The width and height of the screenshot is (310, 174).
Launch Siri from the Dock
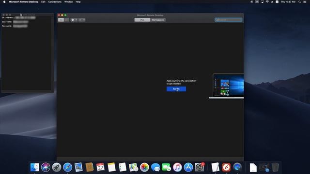tap(46, 167)
